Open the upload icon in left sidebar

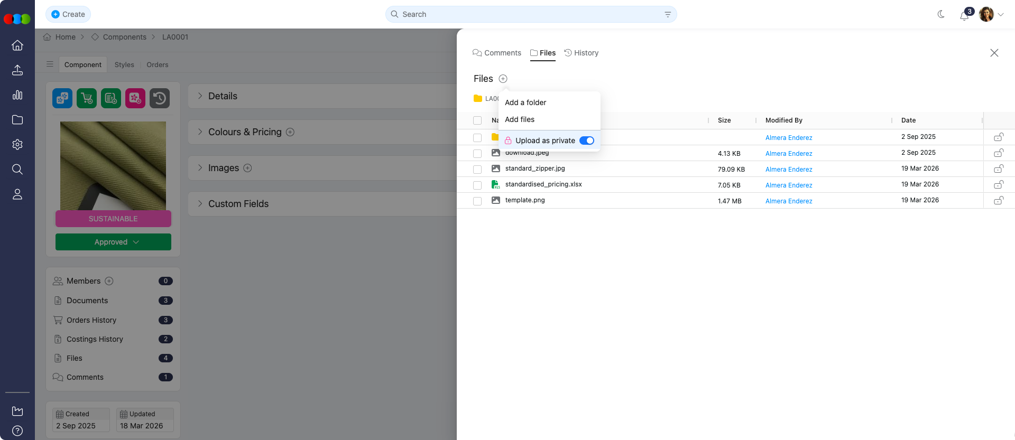coord(17,70)
